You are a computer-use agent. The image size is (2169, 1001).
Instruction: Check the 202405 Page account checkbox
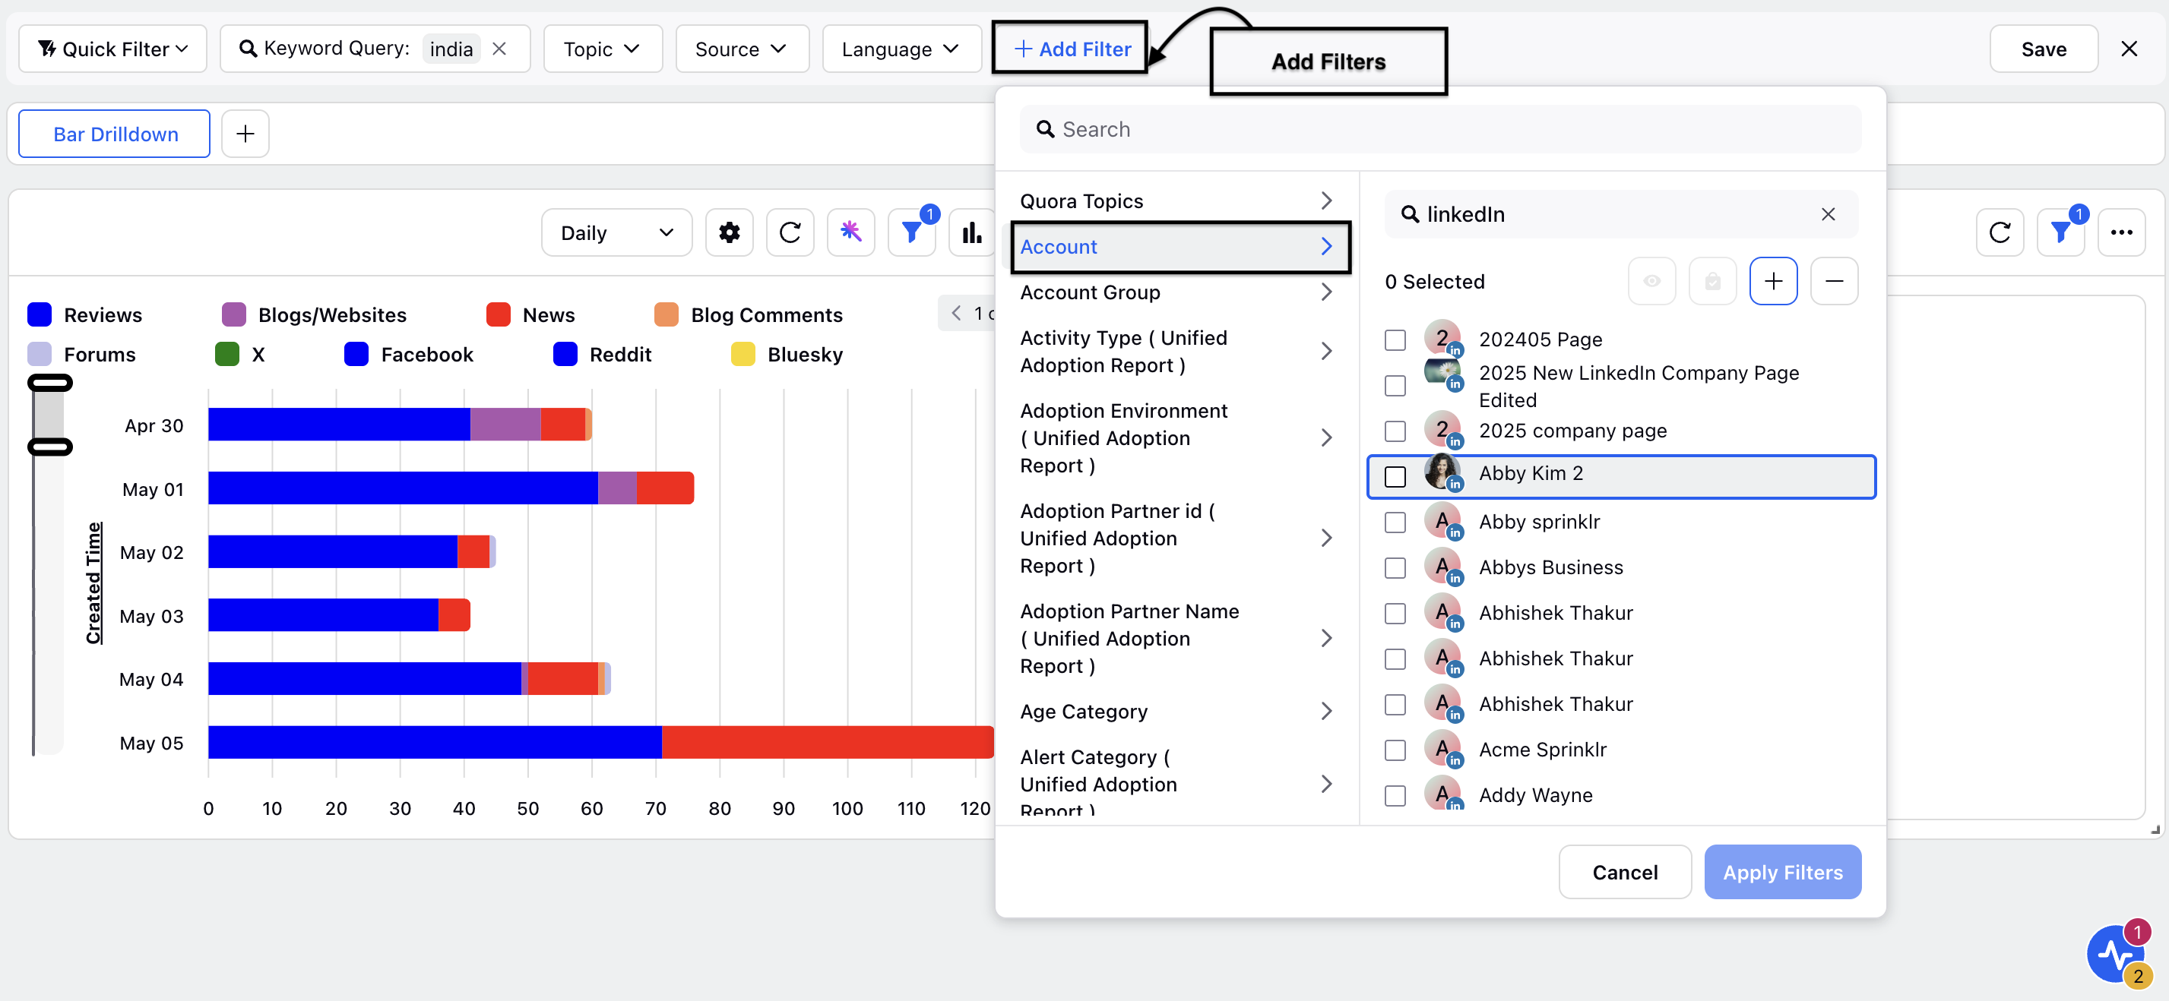click(1395, 339)
